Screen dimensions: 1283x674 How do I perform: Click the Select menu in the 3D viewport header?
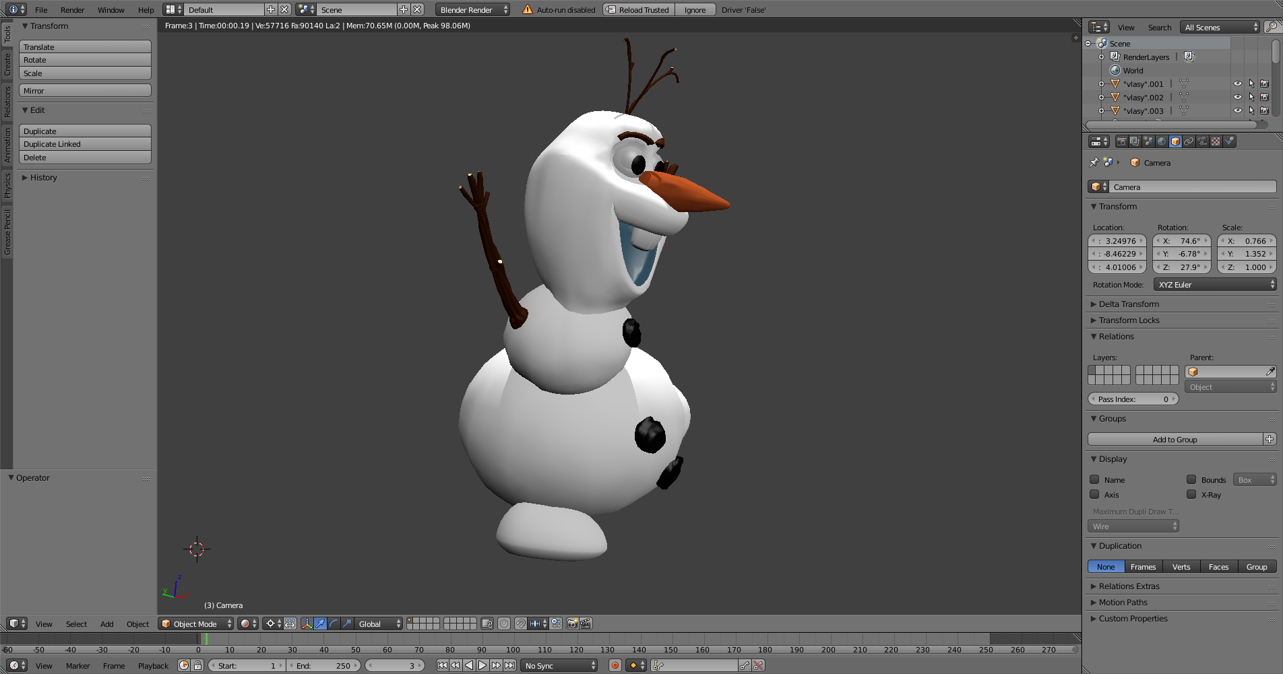[76, 624]
